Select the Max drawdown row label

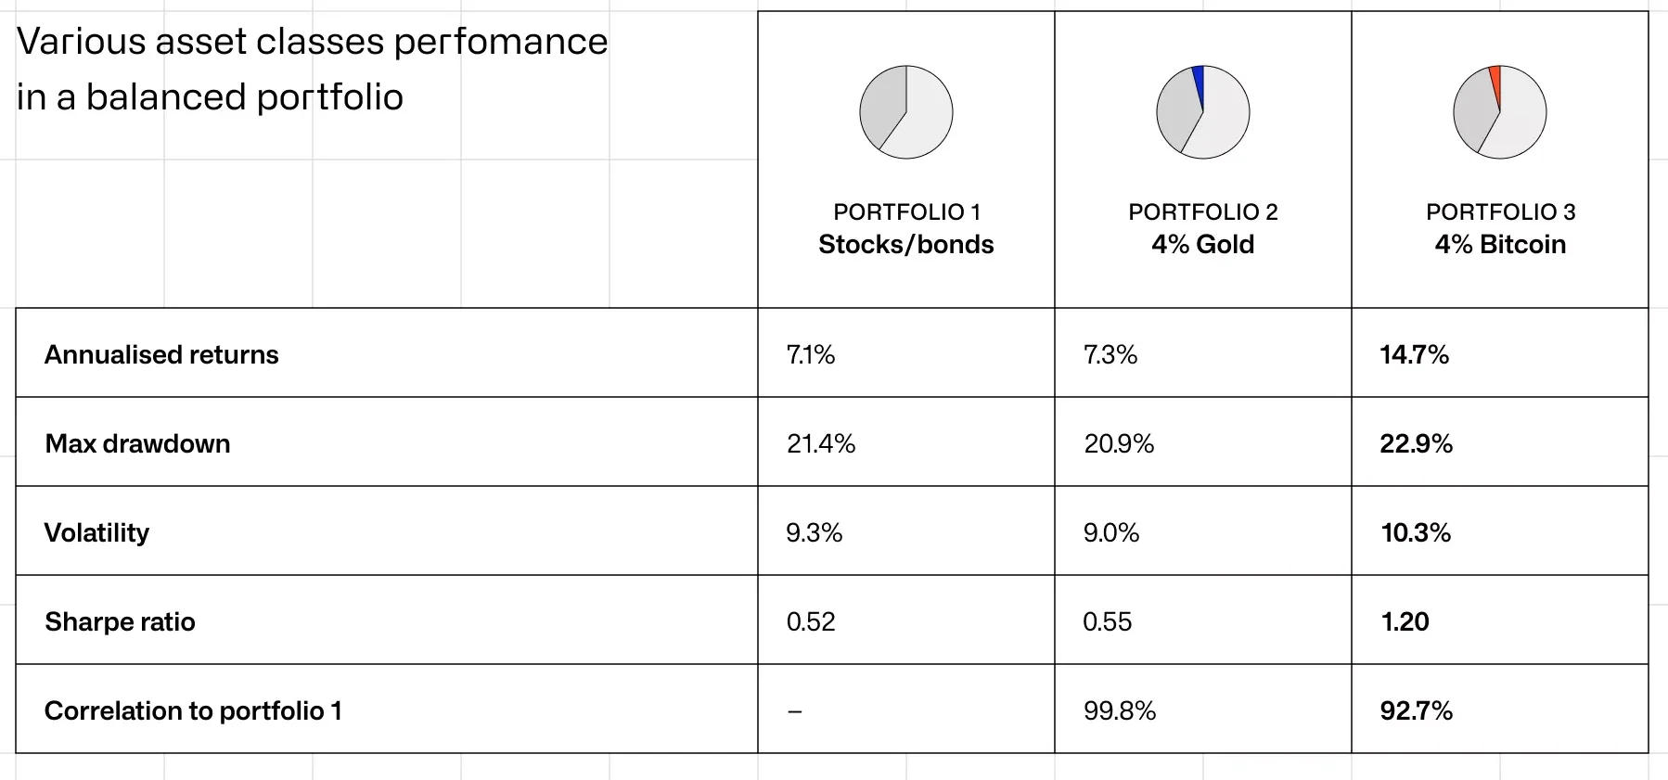coord(137,443)
